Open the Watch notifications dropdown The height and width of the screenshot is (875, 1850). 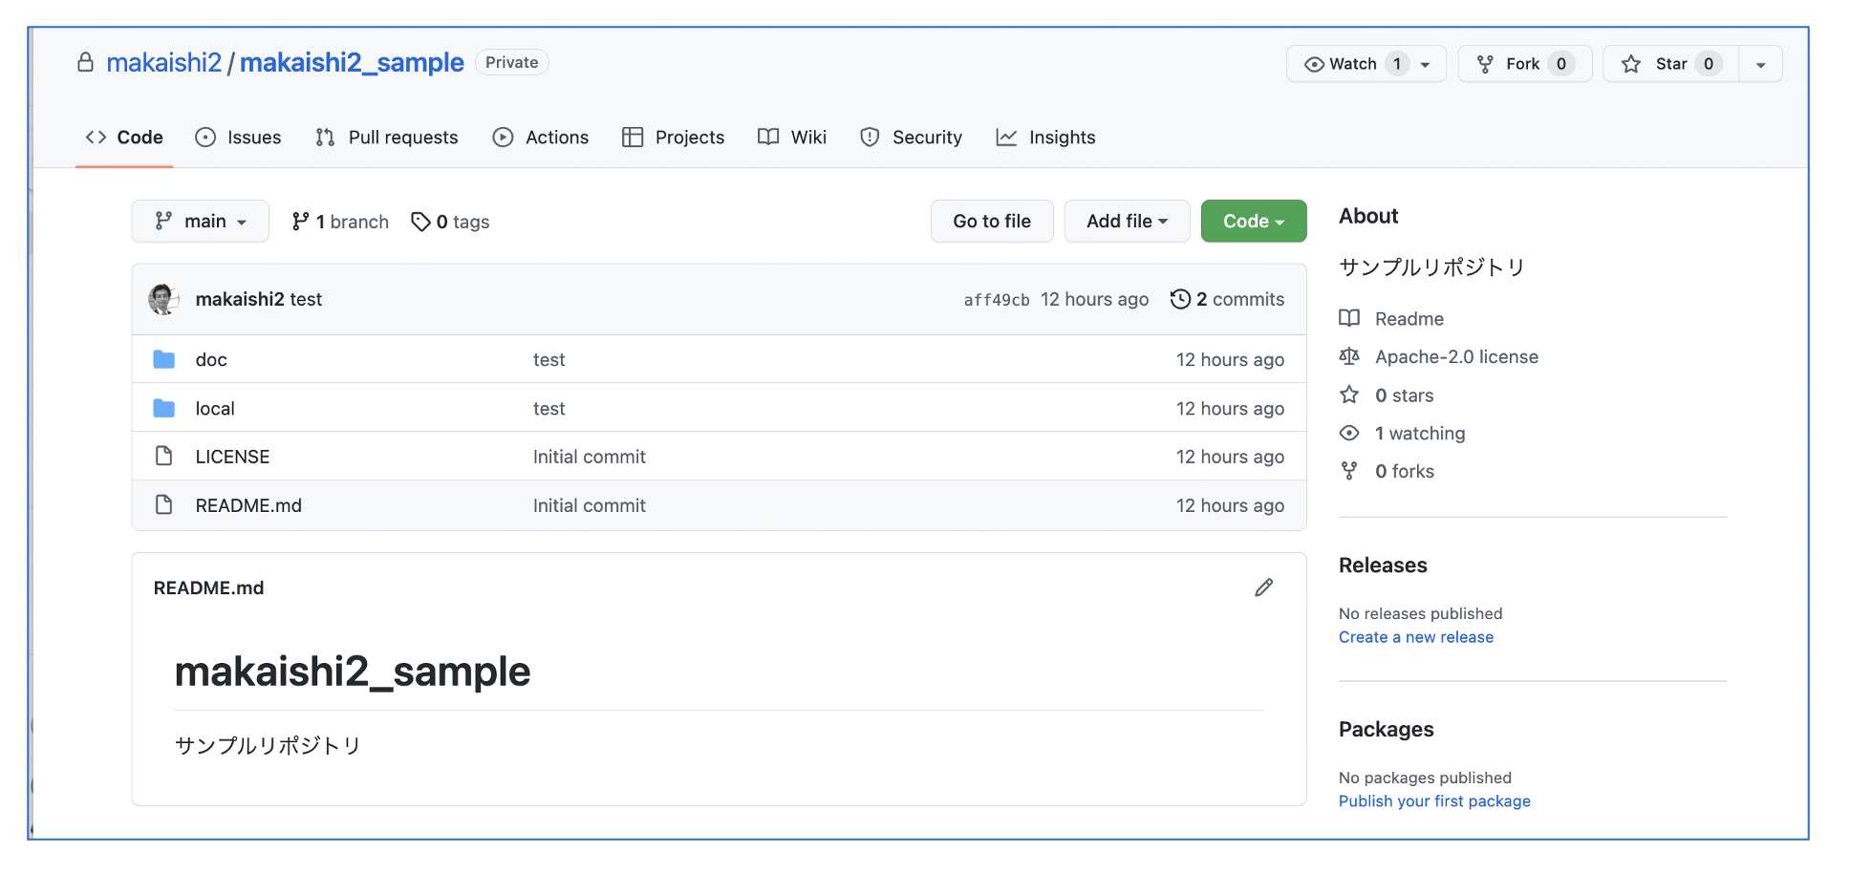point(1366,64)
